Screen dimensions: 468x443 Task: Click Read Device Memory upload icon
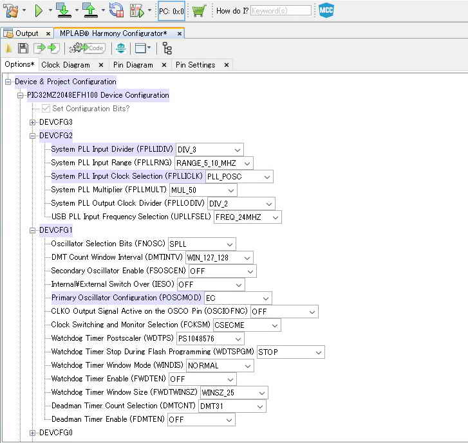(x=90, y=11)
